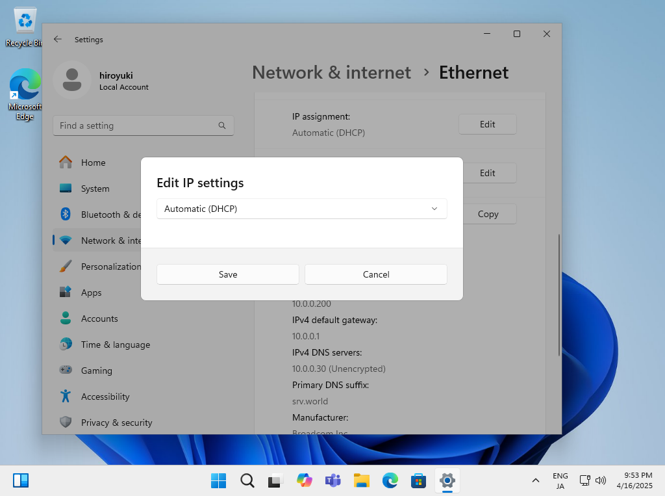
Task: Open File Explorer from the taskbar
Action: click(x=361, y=480)
